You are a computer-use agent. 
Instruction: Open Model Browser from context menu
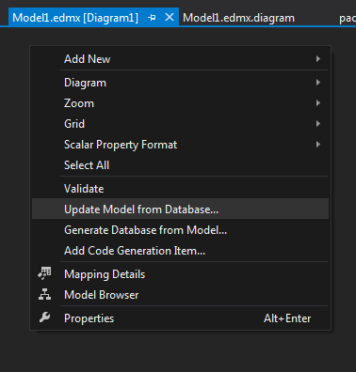(180, 295)
